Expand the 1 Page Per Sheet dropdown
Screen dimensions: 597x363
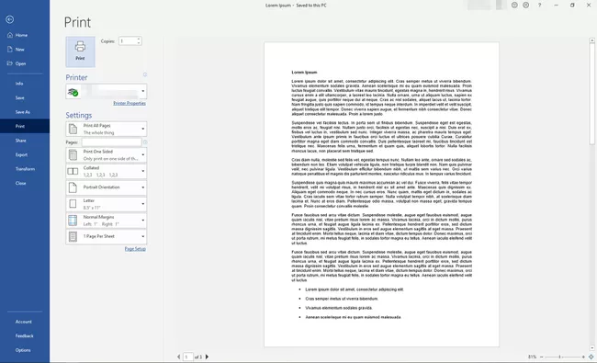[x=107, y=236]
